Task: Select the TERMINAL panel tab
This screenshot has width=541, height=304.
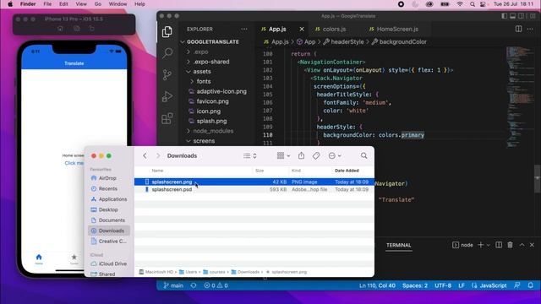Action: (398, 245)
